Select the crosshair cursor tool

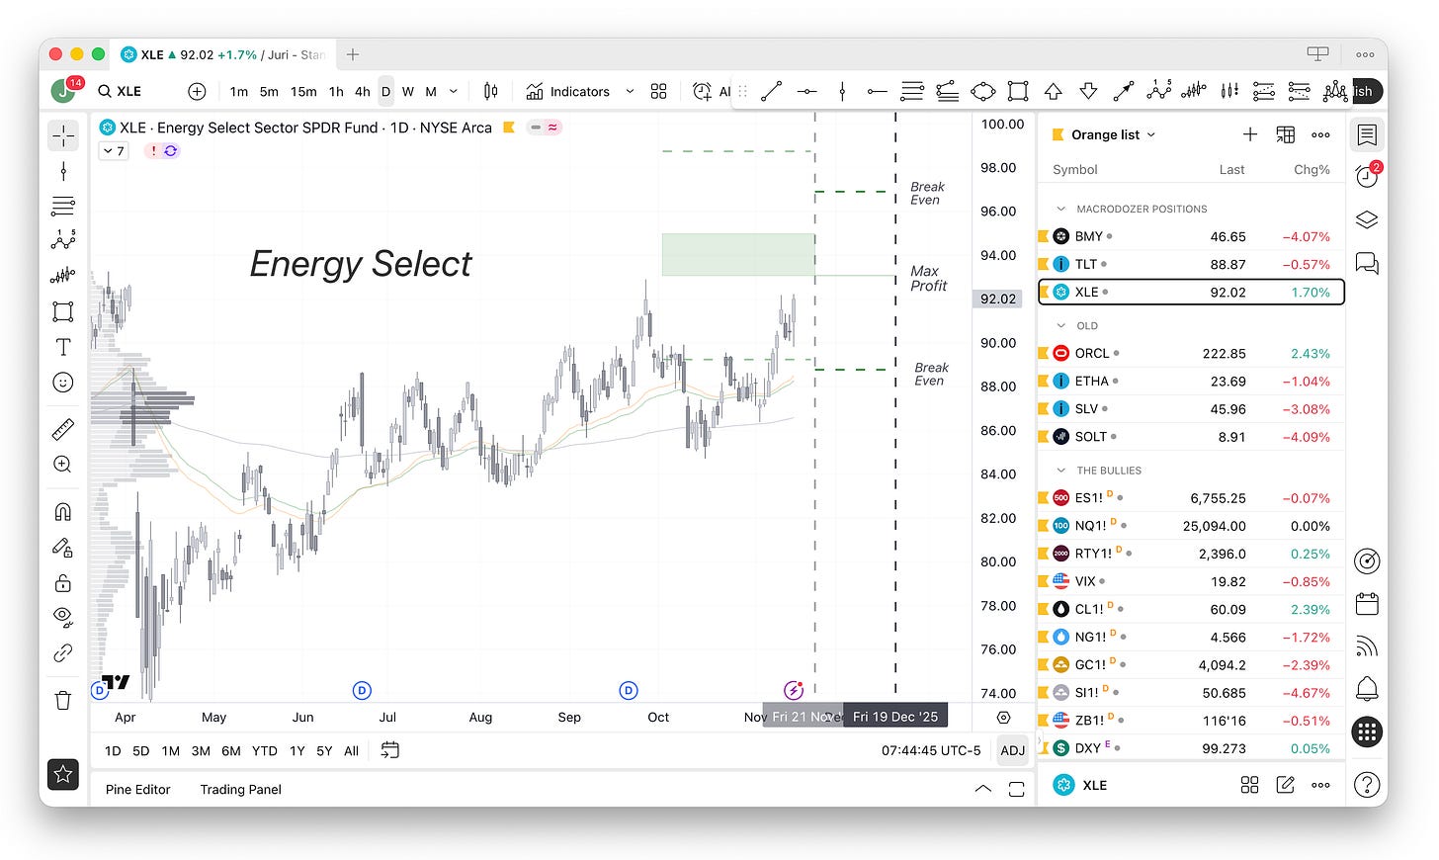(63, 135)
